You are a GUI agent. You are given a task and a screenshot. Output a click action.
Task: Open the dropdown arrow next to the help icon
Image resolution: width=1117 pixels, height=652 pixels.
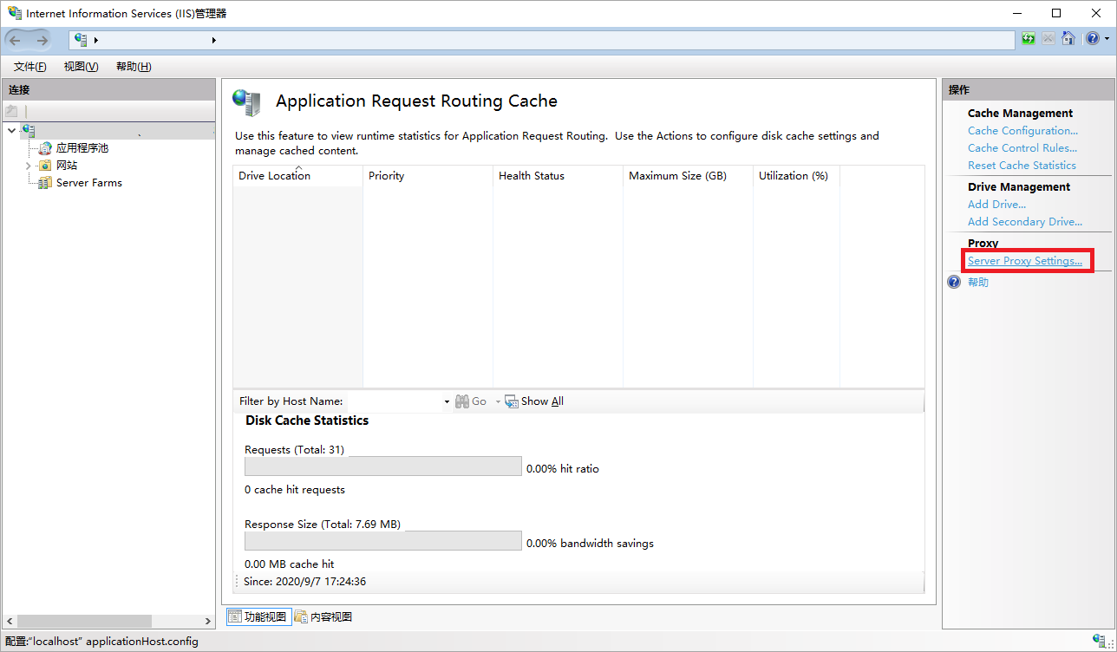coord(1107,40)
